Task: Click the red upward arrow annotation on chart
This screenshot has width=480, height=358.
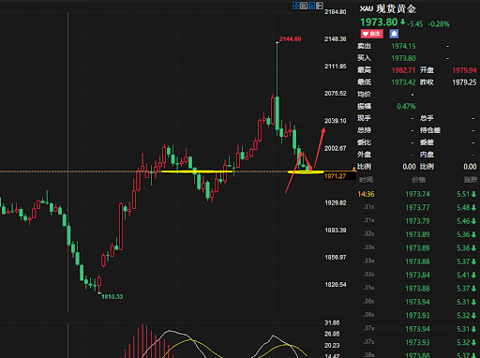Action: tap(320, 147)
